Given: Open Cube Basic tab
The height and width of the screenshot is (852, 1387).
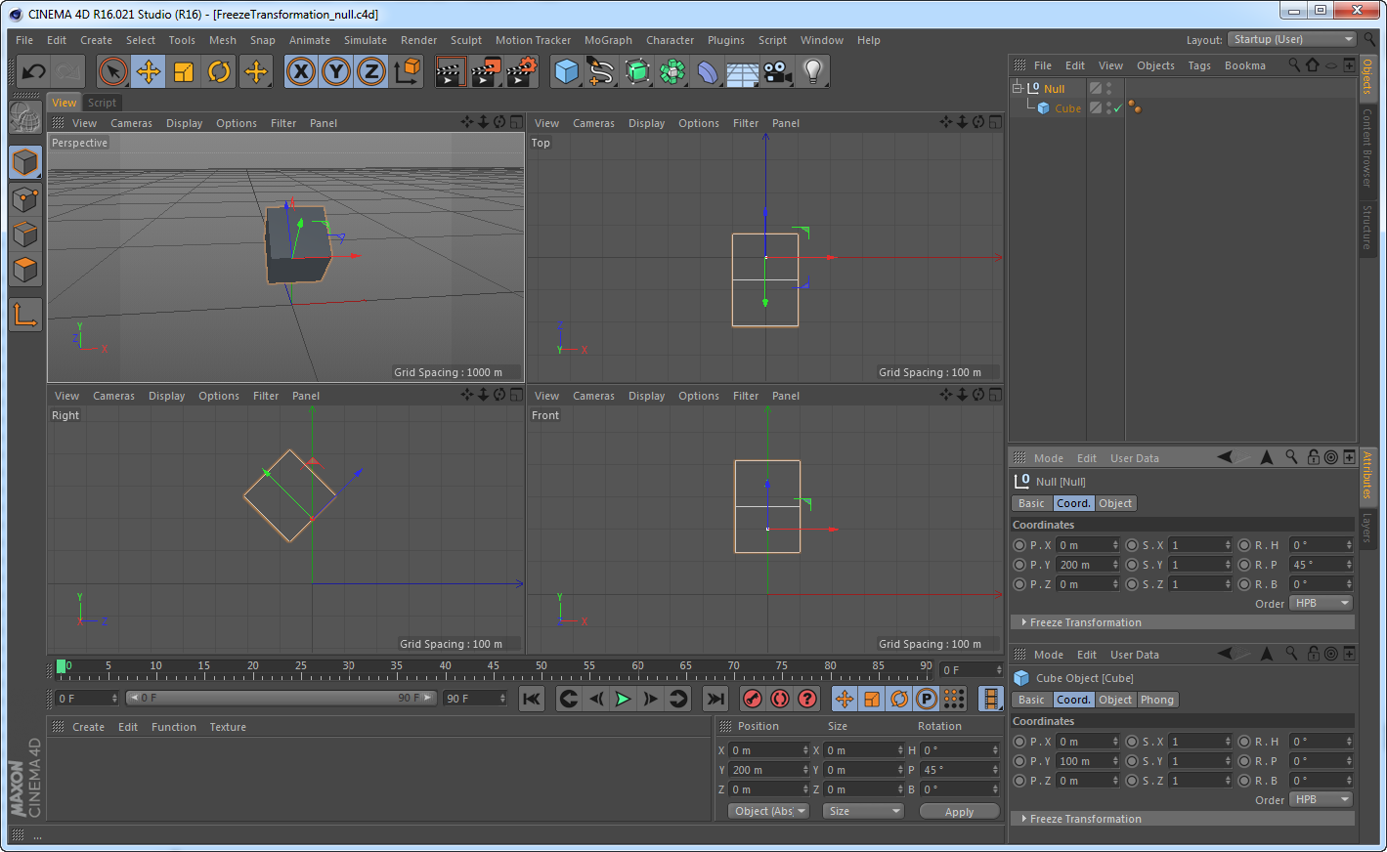Looking at the screenshot, I should coord(1031,700).
